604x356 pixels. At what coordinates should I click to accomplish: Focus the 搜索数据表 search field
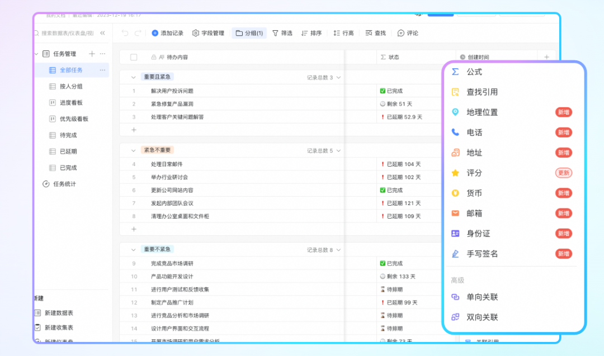[67, 33]
